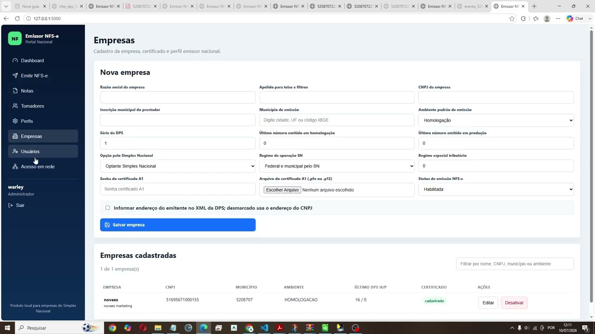Click the Regime especial tributário field
Viewport: 595px width, 334px height.
[x=496, y=166]
